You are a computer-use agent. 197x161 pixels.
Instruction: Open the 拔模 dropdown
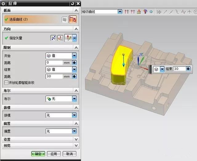pos(74,115)
